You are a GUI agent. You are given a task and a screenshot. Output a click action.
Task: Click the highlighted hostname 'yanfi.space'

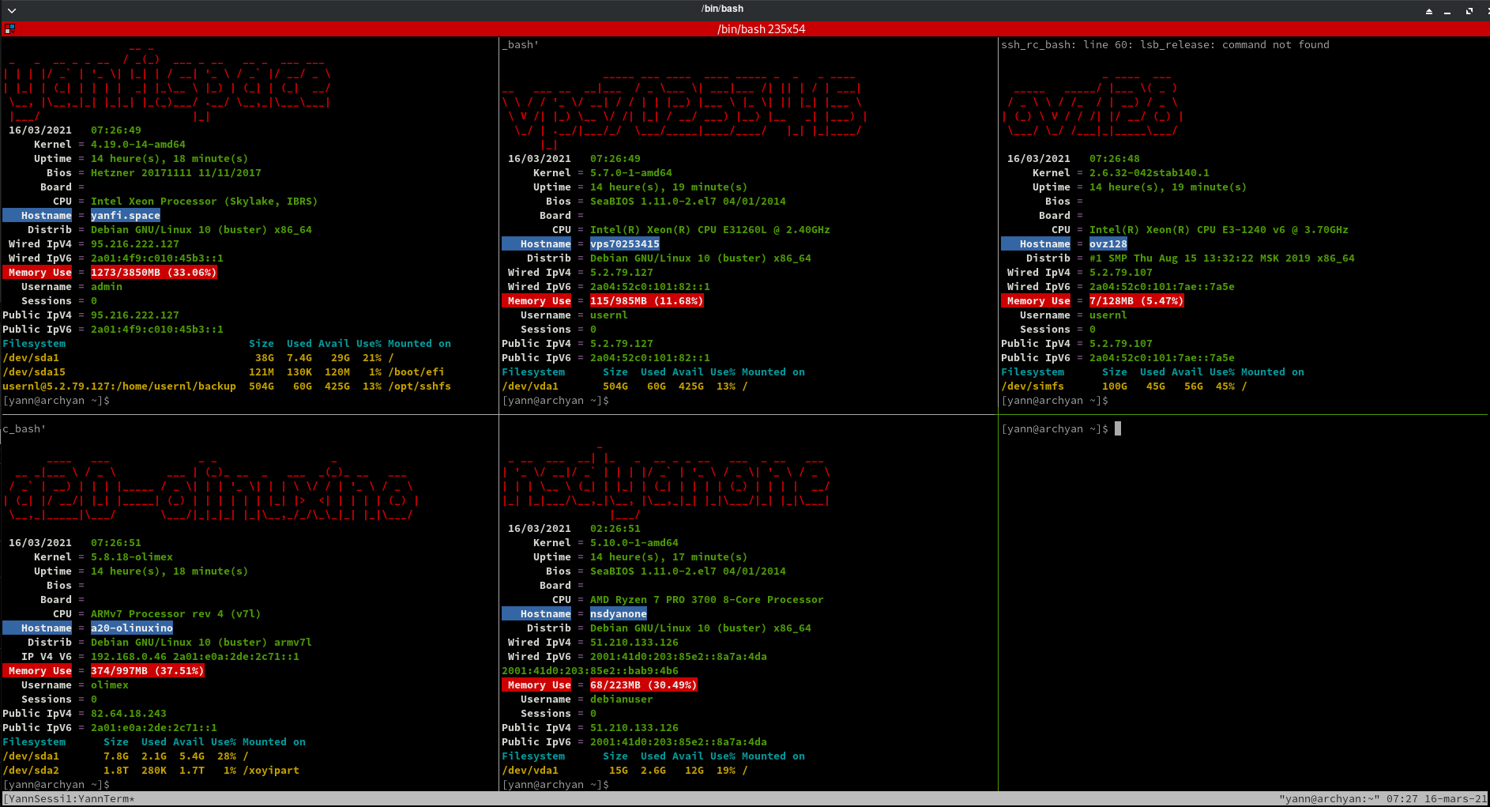pyautogui.click(x=125, y=216)
